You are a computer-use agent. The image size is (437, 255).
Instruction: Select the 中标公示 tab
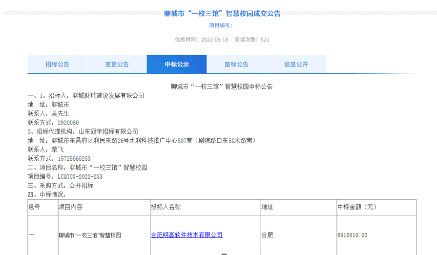[177, 64]
